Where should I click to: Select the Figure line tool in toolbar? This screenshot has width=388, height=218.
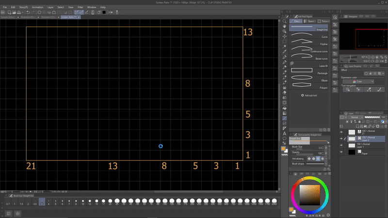point(285,118)
